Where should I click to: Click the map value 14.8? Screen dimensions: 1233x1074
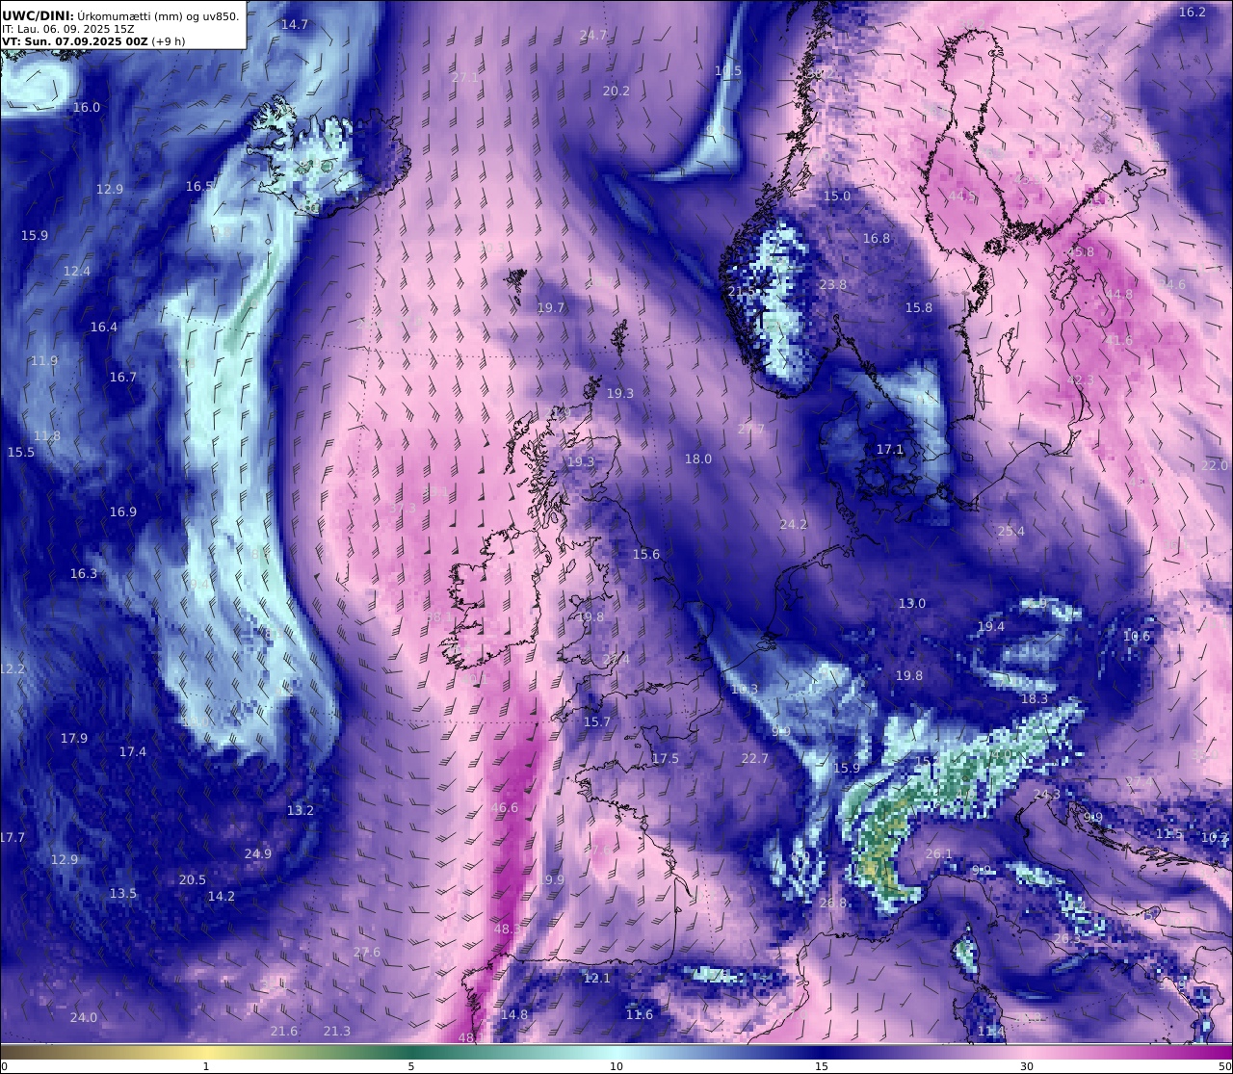(514, 1014)
